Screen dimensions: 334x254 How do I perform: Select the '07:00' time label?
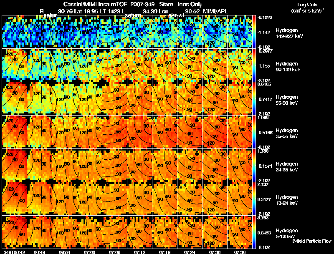(90, 252)
